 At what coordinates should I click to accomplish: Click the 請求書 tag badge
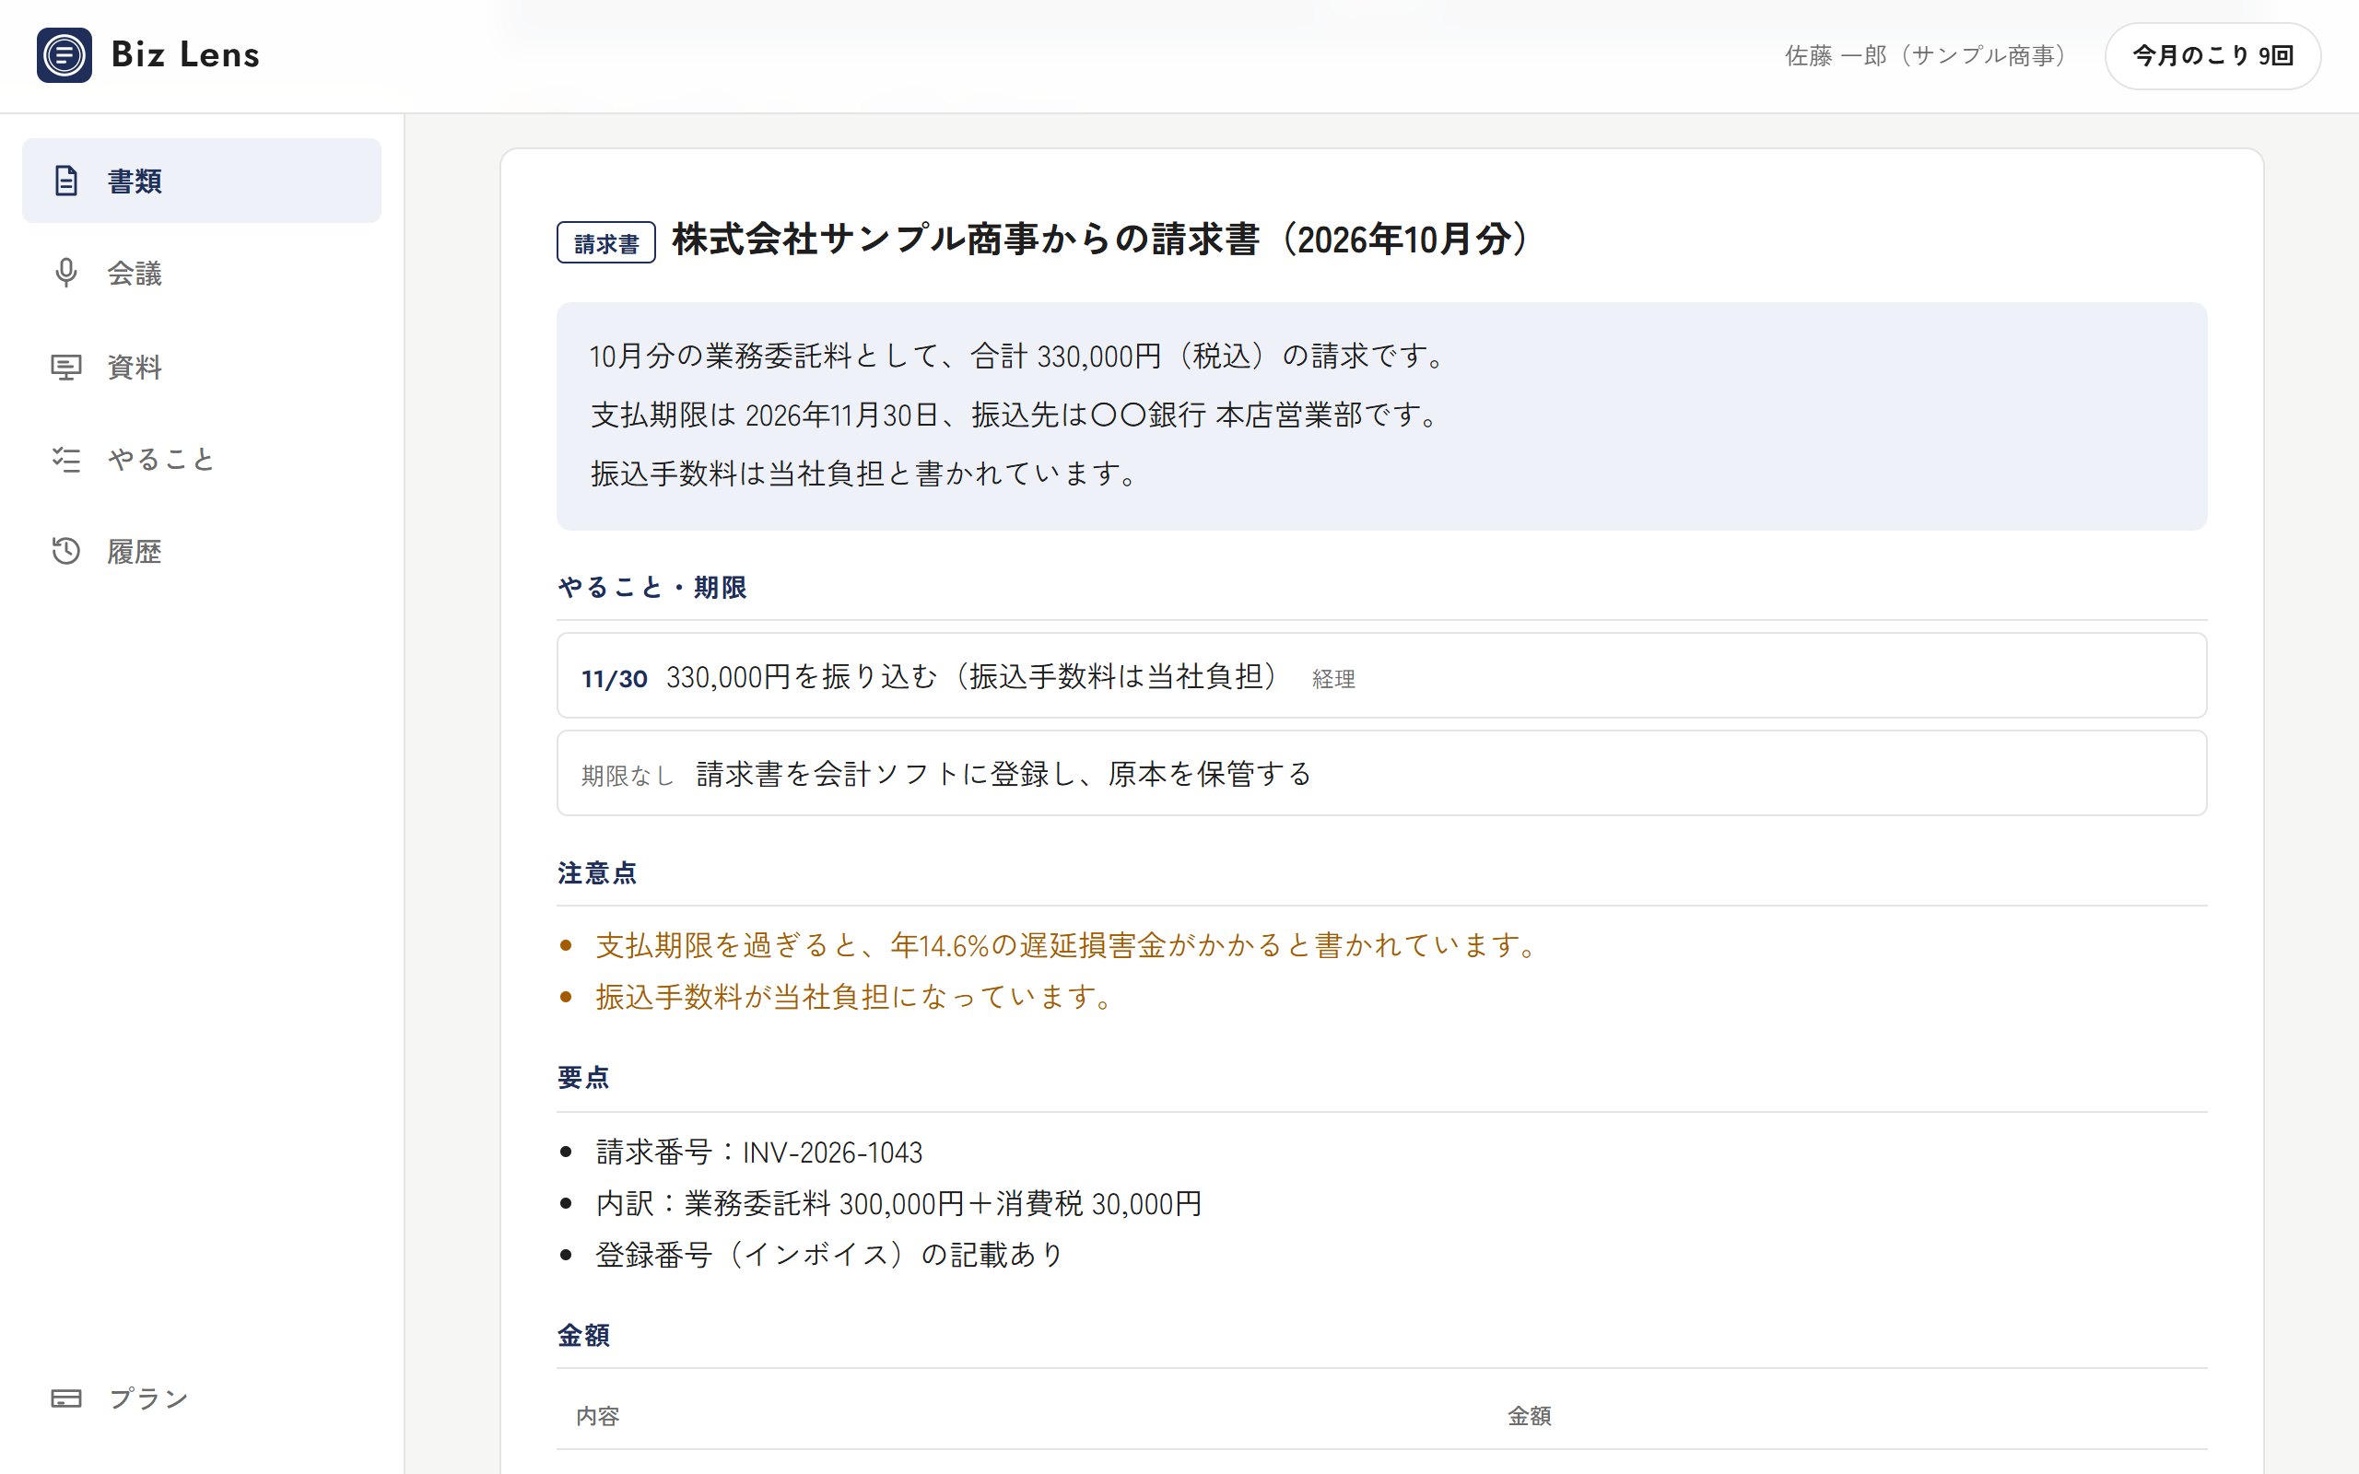point(606,242)
